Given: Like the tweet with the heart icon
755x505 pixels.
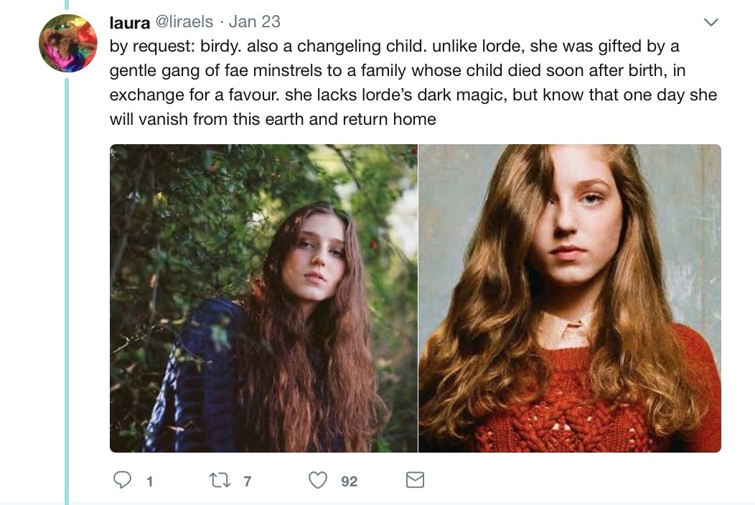Looking at the screenshot, I should 317,480.
